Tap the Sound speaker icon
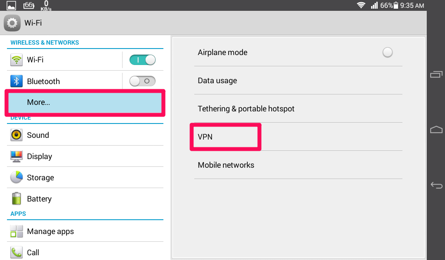This screenshot has height=260, width=445. click(17, 135)
